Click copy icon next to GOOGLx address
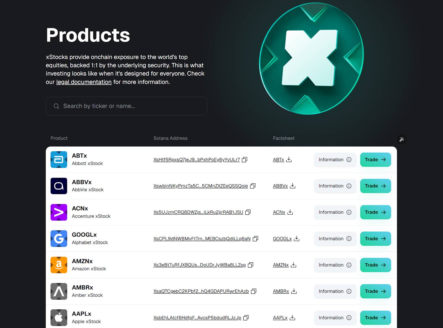 (255, 239)
